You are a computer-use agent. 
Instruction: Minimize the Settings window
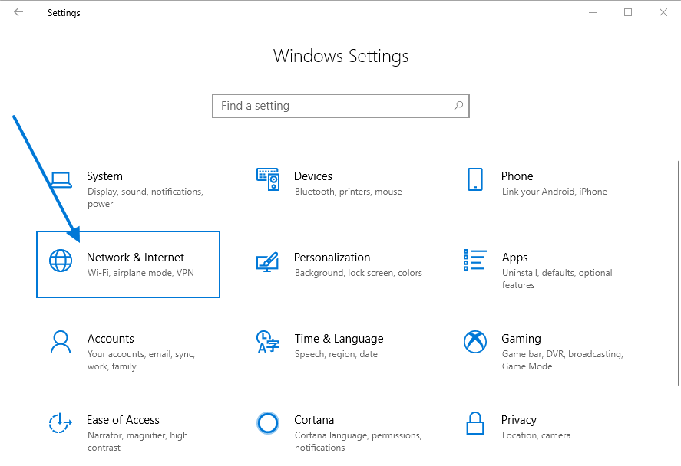(x=593, y=12)
